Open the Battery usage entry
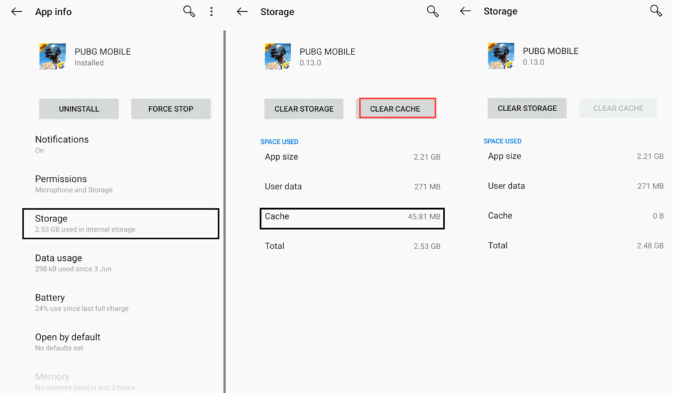 (81, 302)
